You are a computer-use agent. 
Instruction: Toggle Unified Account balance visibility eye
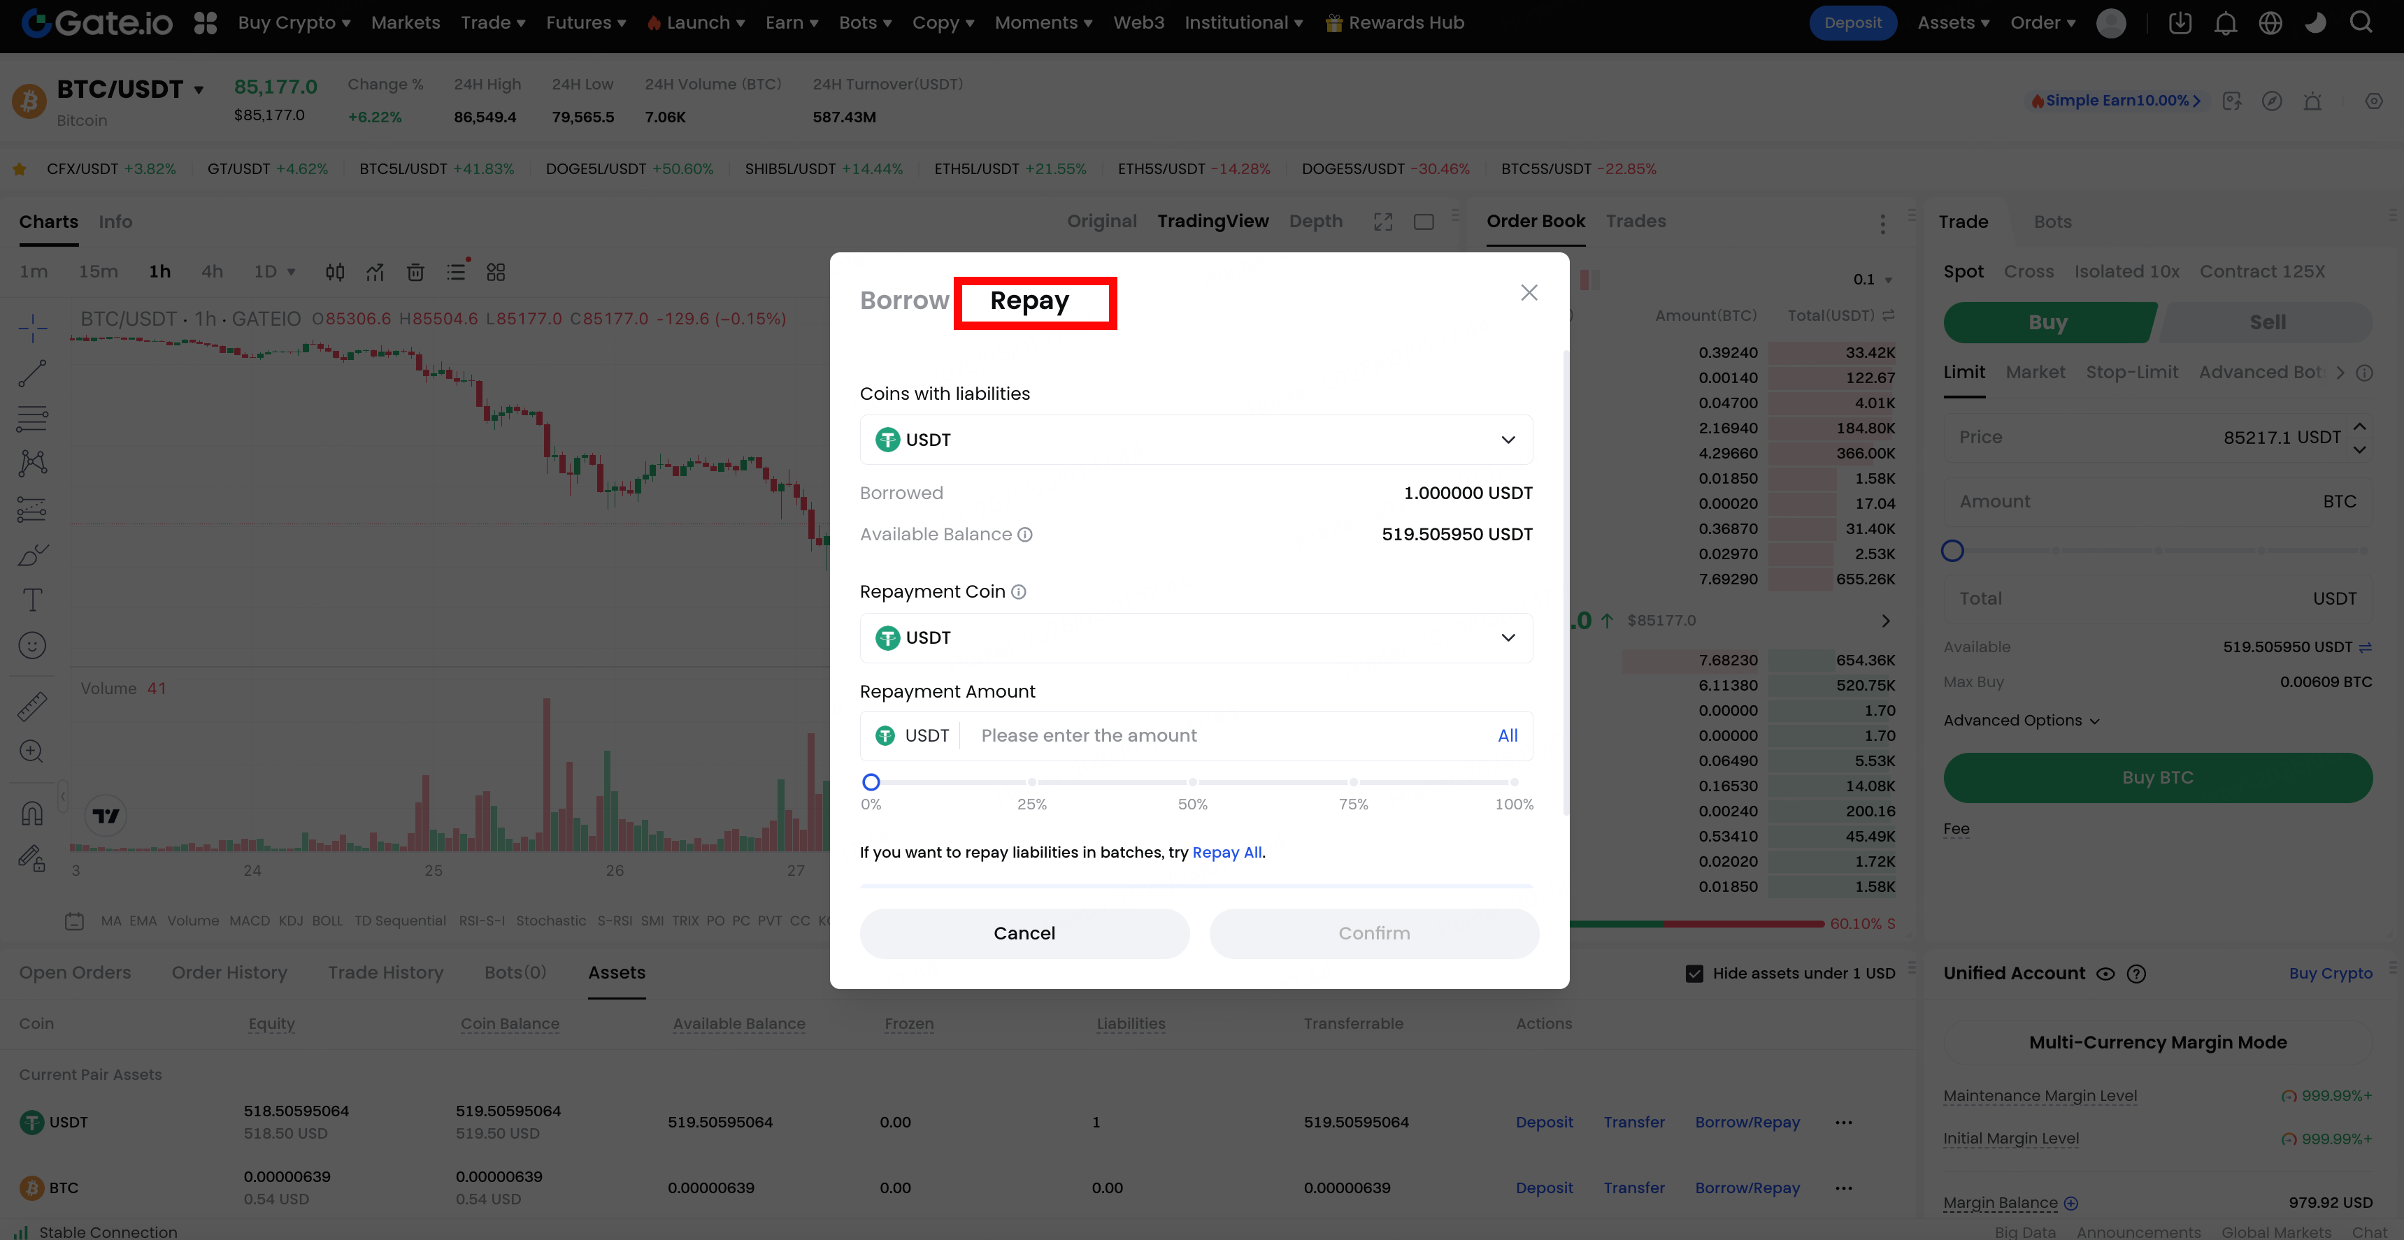tap(2105, 974)
